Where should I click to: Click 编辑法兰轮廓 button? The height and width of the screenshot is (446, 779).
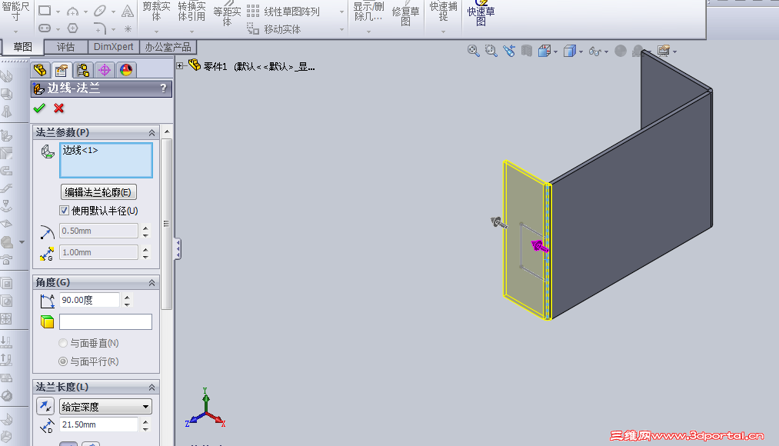[98, 192]
